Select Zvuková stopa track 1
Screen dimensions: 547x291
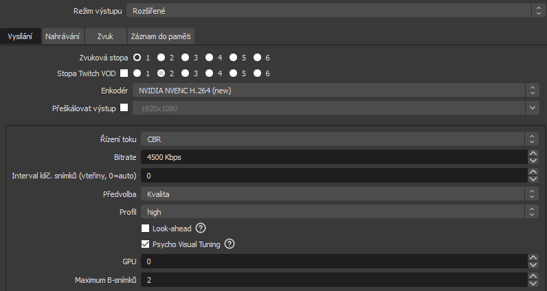click(137, 58)
